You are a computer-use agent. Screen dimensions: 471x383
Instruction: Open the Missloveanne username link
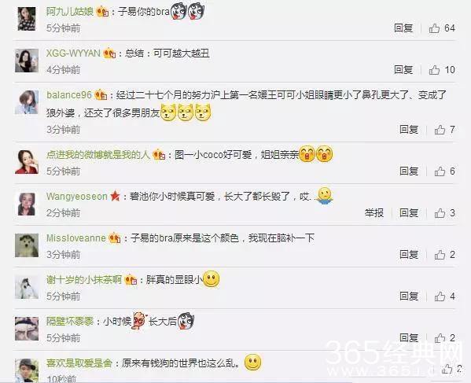click(76, 238)
